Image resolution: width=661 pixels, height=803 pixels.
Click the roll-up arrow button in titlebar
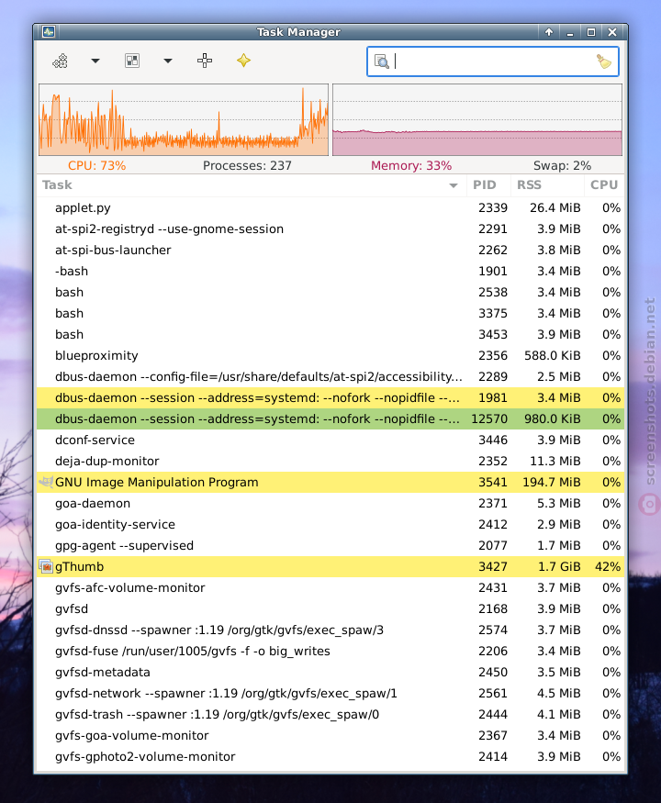[x=549, y=32]
